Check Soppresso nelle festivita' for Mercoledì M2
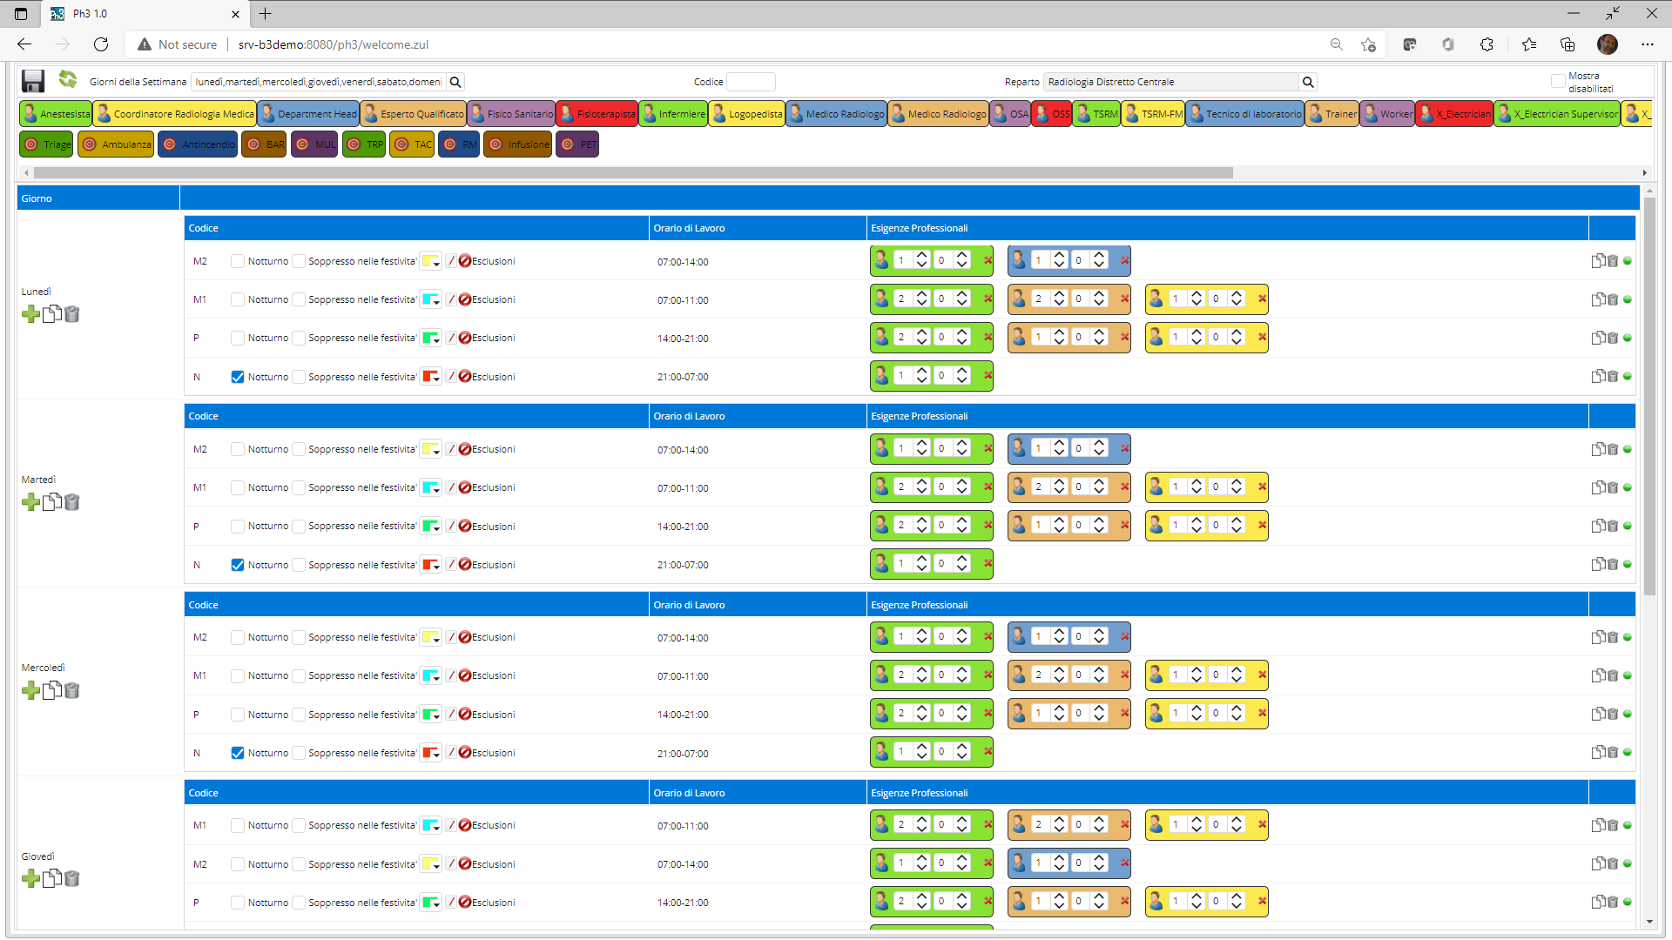 [x=299, y=637]
